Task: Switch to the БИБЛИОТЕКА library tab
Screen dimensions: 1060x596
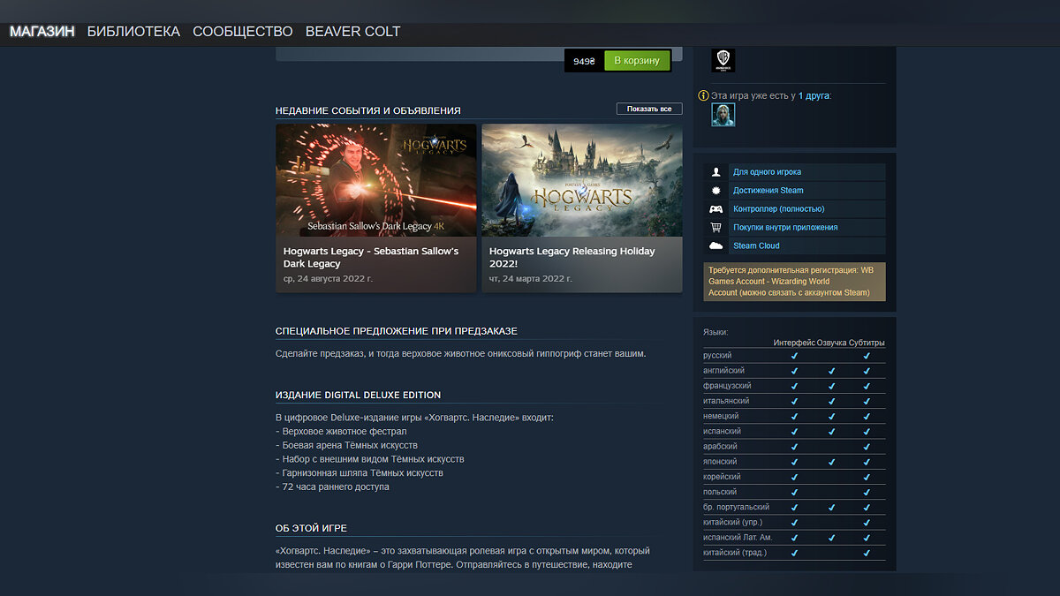Action: coord(133,32)
